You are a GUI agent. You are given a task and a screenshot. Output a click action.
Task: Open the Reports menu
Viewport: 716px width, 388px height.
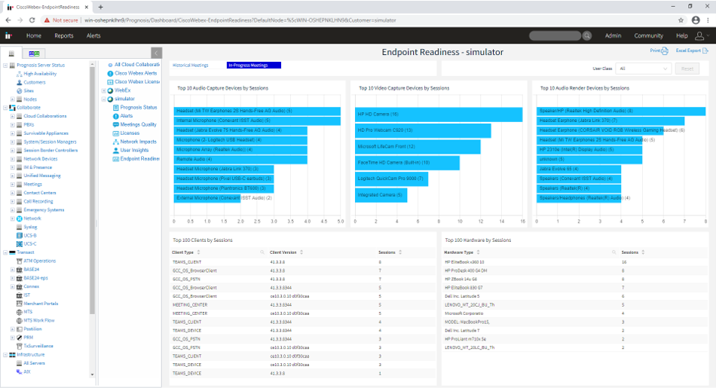click(x=64, y=35)
